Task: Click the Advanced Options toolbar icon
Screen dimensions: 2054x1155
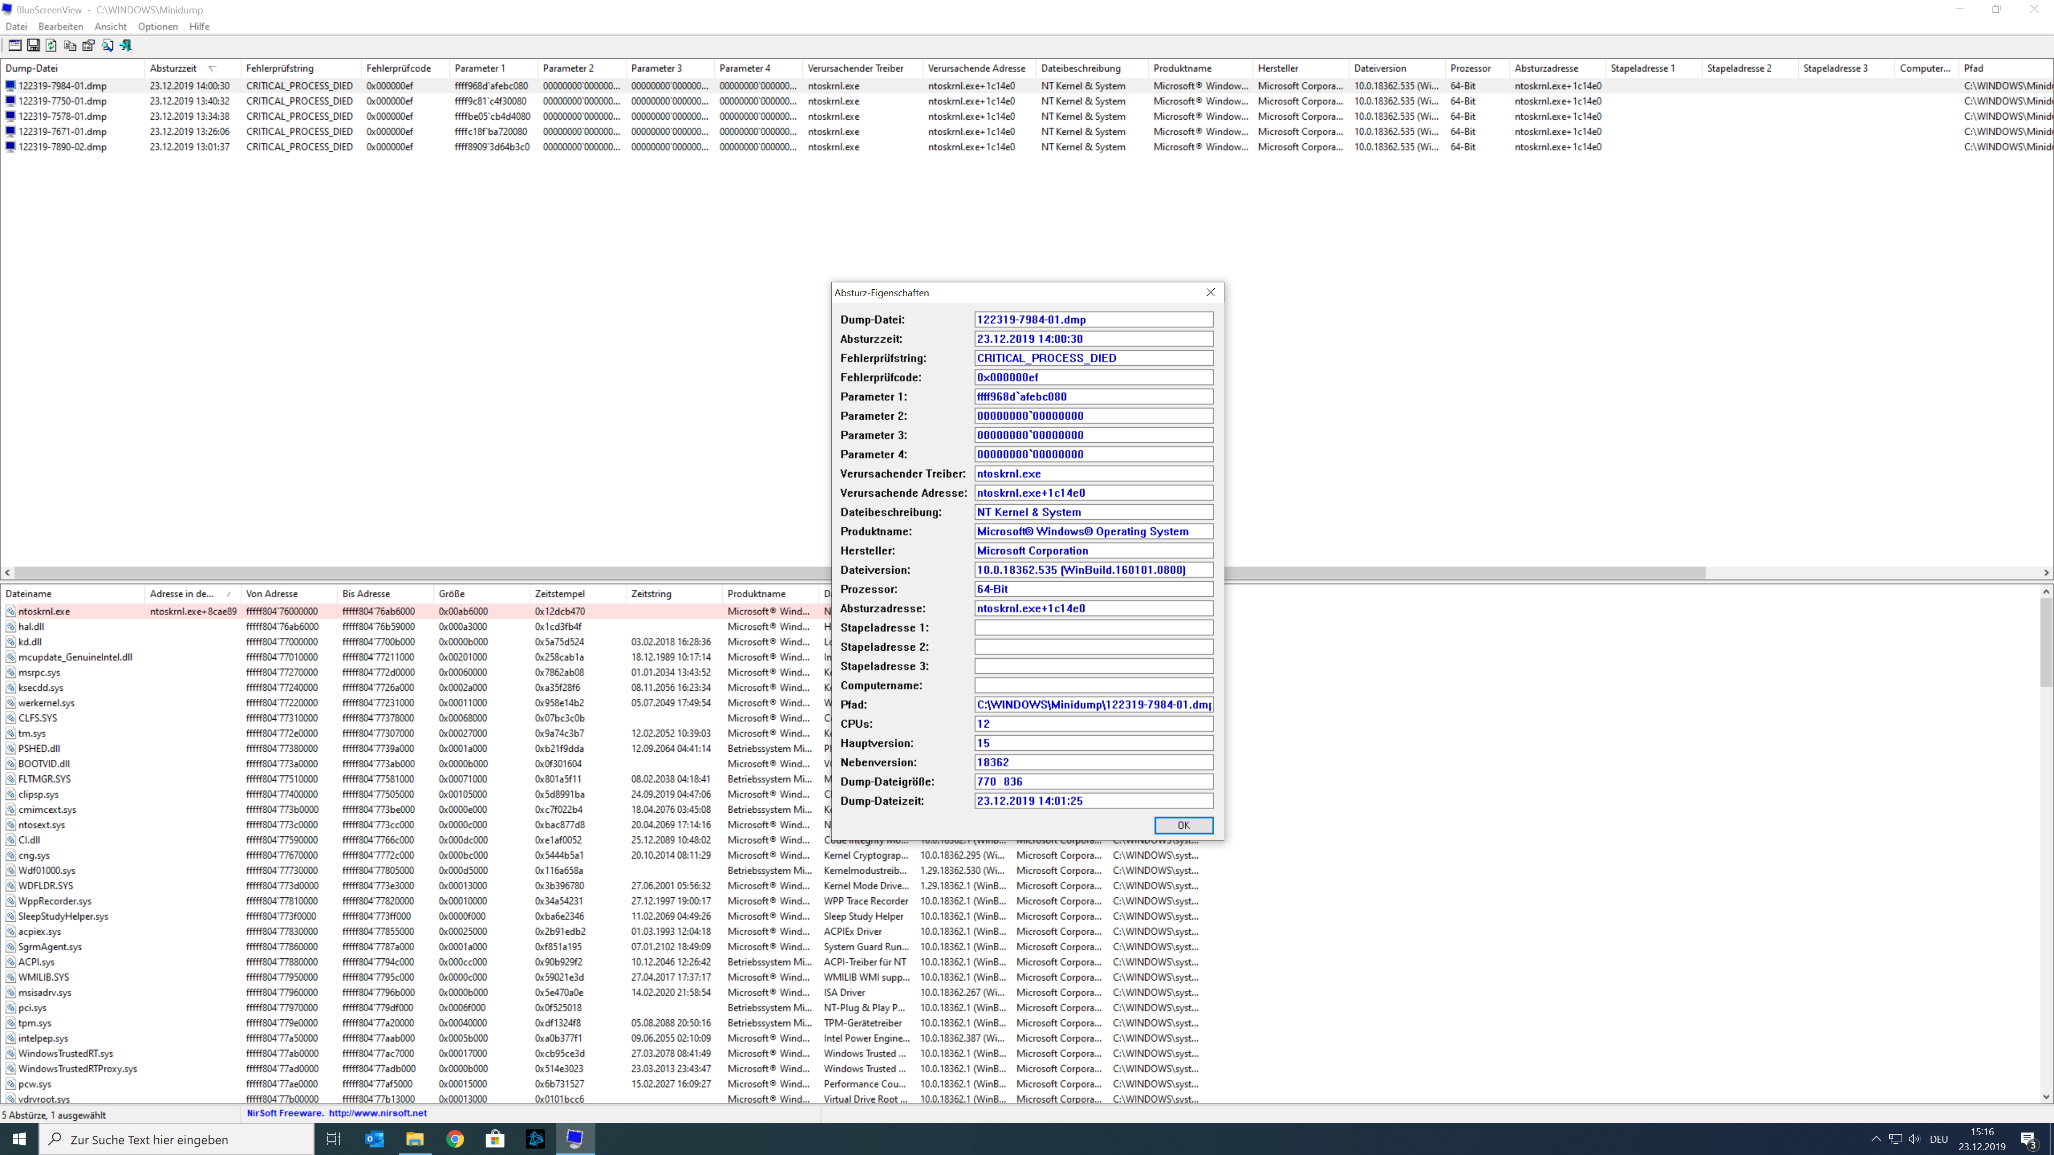Action: 15,45
